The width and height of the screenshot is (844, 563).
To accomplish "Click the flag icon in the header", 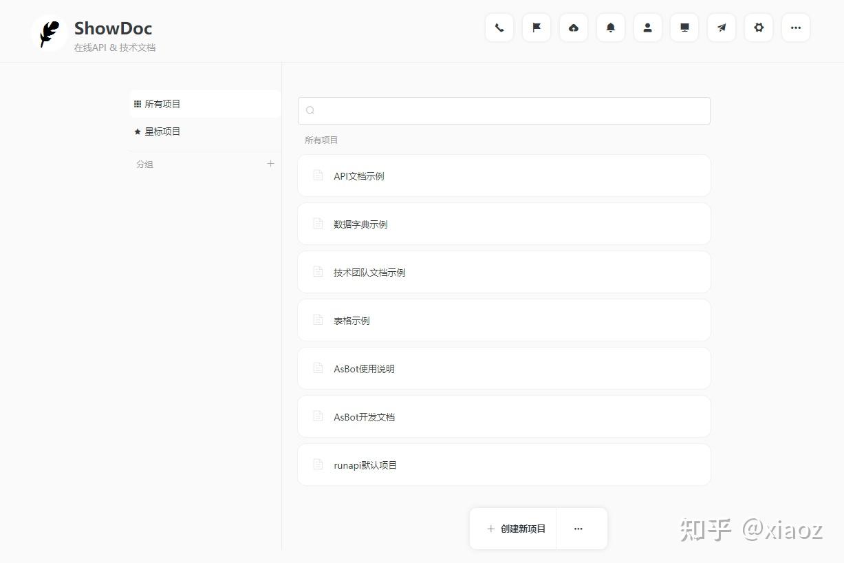I will (x=536, y=28).
